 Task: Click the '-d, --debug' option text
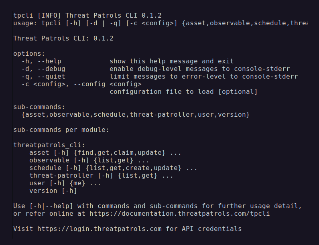[x=43, y=69]
